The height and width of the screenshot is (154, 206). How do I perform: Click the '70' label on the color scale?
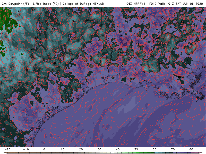(173, 149)
